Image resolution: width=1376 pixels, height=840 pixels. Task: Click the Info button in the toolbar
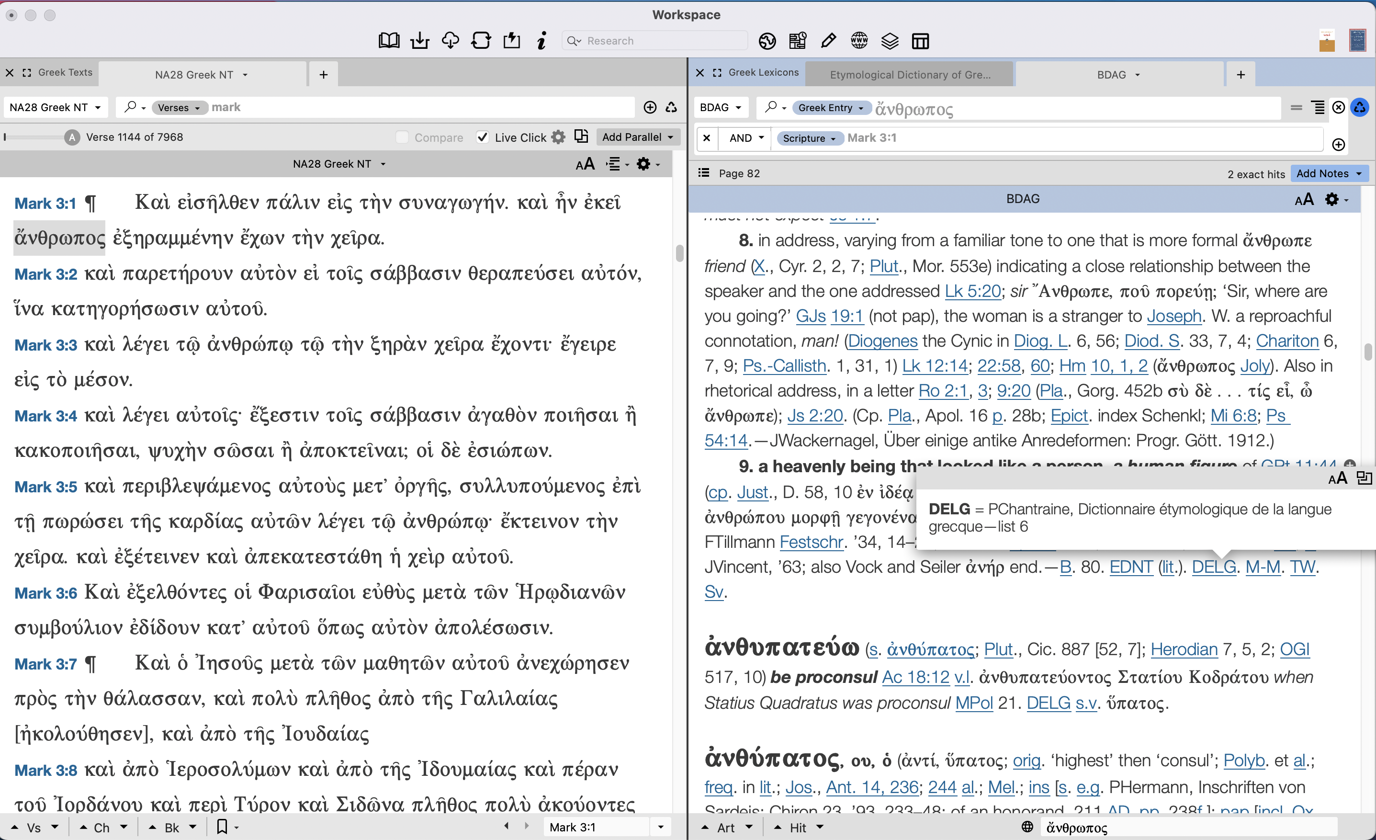point(541,40)
